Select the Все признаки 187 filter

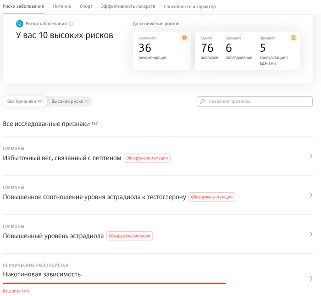(25, 101)
